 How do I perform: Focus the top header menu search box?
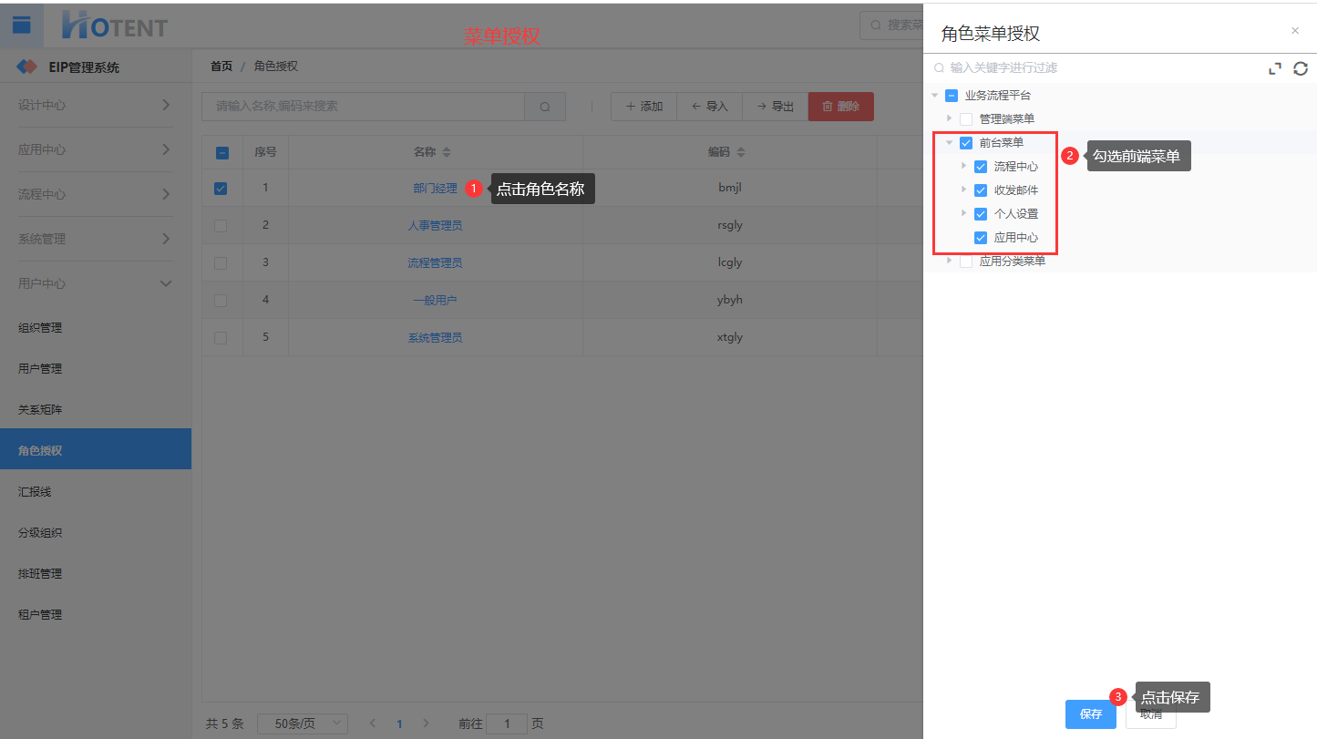[x=891, y=26]
